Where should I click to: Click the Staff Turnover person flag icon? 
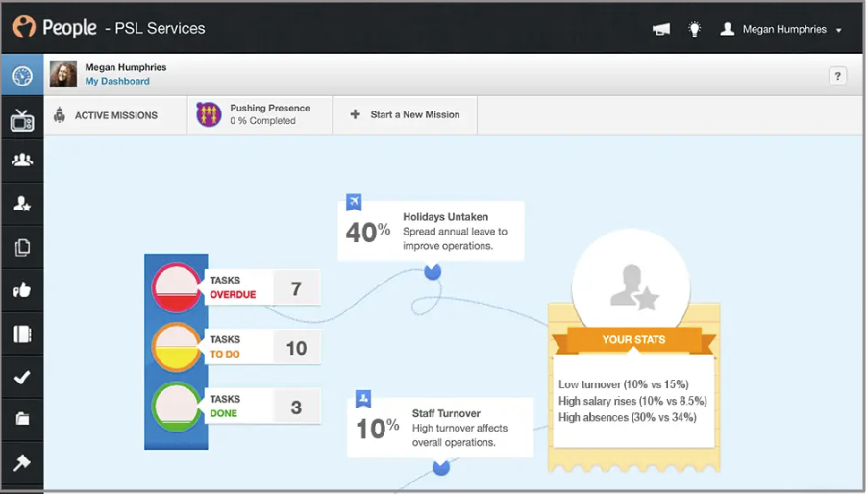363,399
